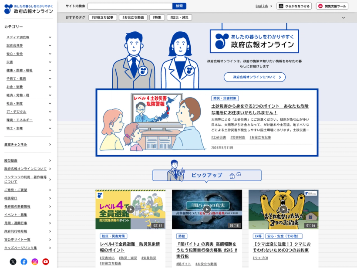Viewport: 357px width, 268px height.
Task: Open 相談窓口 in the sidebar
Action: coord(27,198)
